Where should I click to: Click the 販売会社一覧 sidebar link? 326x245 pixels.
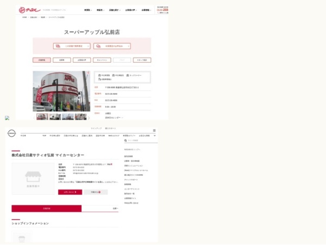pyautogui.click(x=129, y=194)
